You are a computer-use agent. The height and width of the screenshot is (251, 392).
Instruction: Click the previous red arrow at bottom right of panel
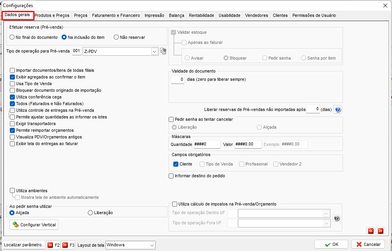[371, 231]
